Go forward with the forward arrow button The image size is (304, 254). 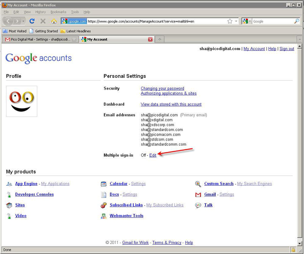pos(17,21)
